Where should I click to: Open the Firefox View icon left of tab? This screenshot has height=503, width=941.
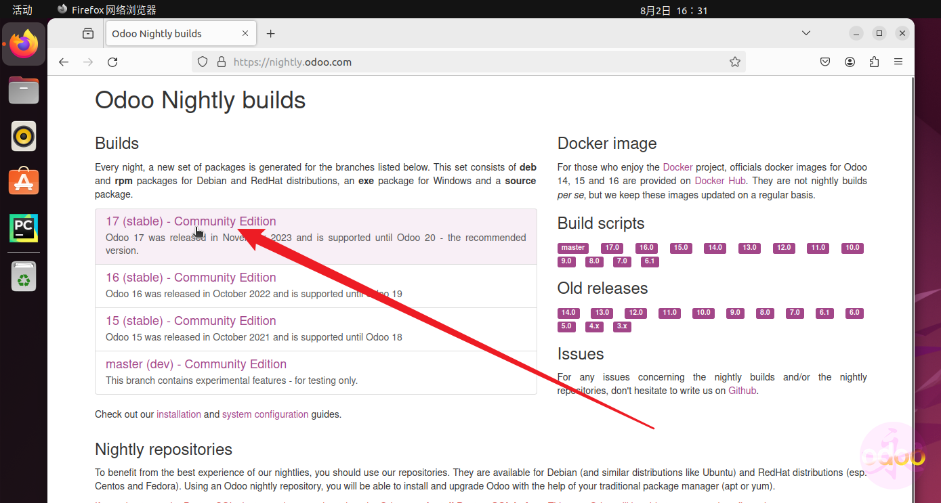(x=88, y=33)
